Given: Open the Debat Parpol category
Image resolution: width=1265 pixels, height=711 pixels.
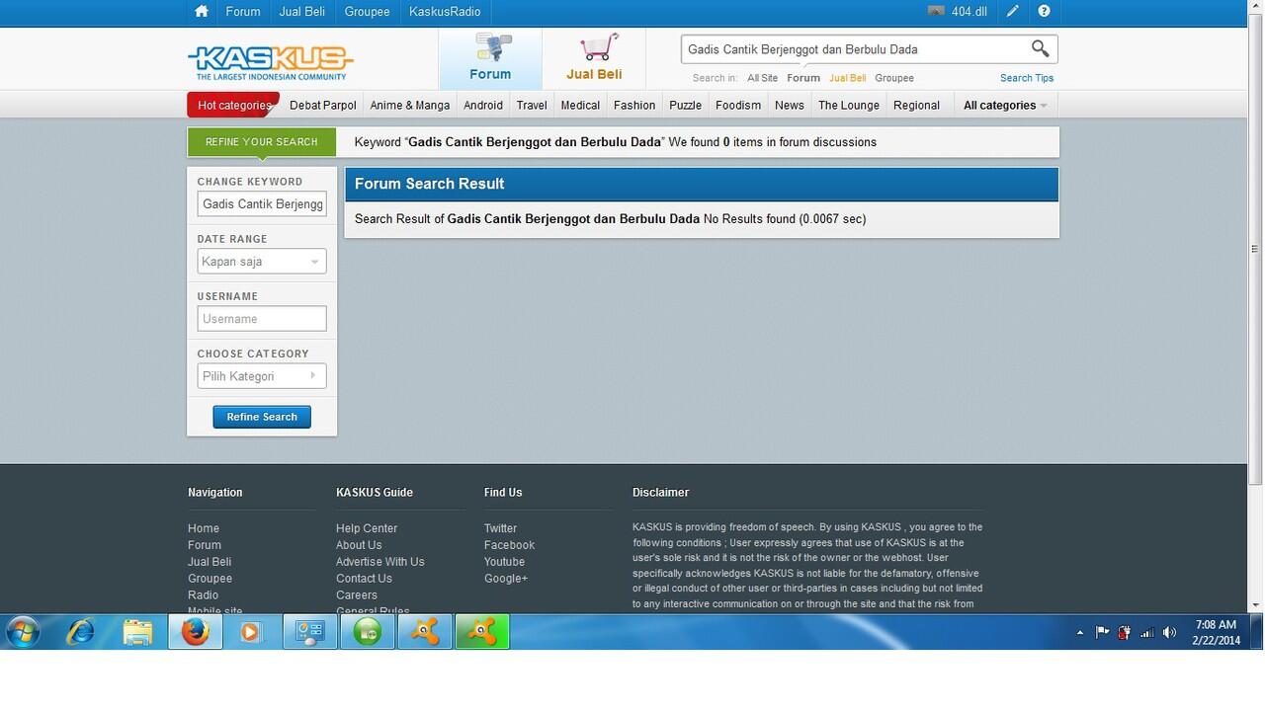Looking at the screenshot, I should (323, 105).
